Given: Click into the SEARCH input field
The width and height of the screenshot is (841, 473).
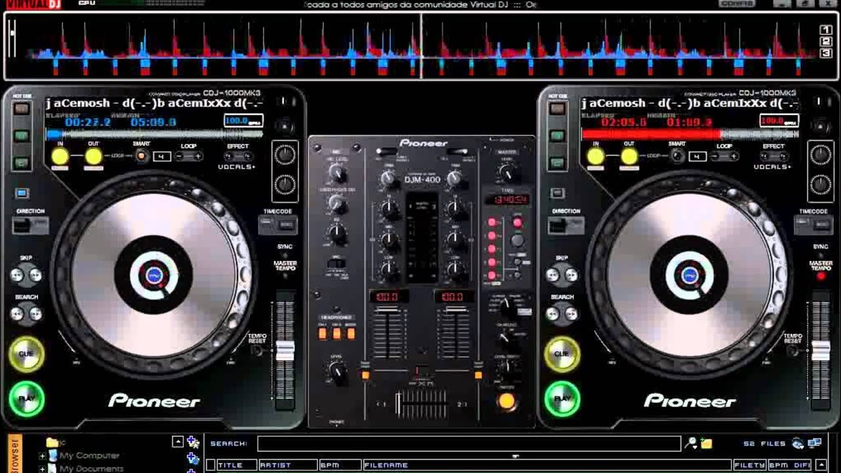Looking at the screenshot, I should pos(468,443).
